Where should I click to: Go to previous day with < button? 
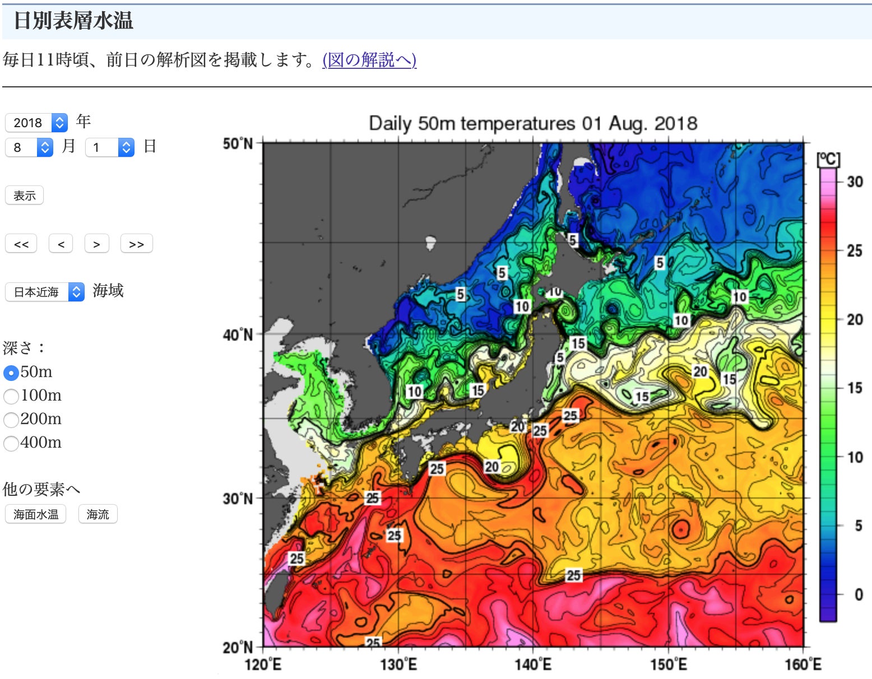tap(61, 244)
